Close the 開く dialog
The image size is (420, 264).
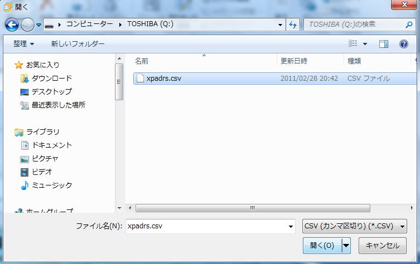pyautogui.click(x=404, y=5)
